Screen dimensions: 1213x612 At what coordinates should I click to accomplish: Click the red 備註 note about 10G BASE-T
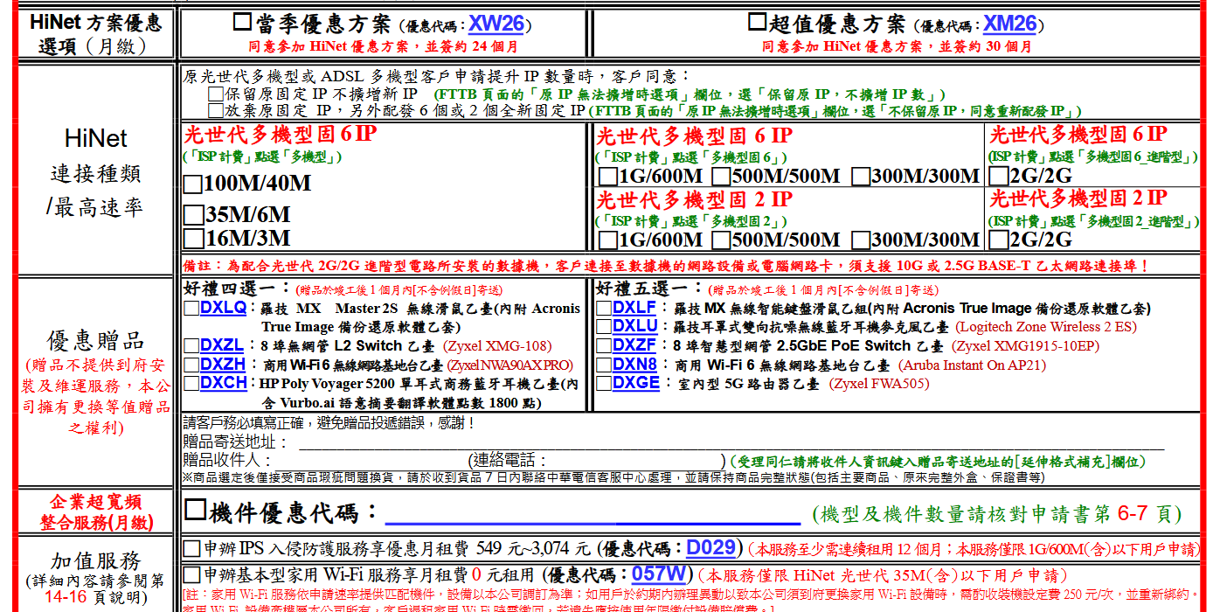click(x=666, y=266)
